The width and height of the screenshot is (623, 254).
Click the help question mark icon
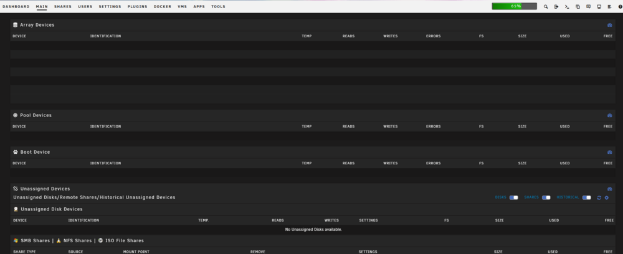[621, 7]
